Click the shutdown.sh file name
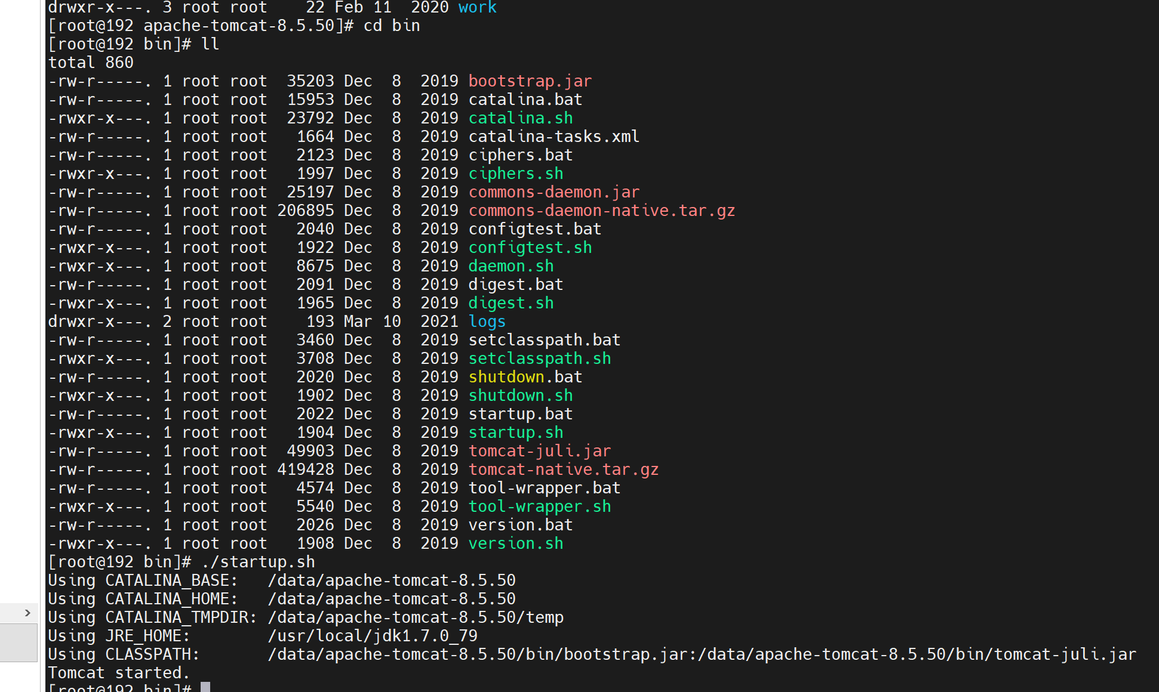 tap(520, 396)
